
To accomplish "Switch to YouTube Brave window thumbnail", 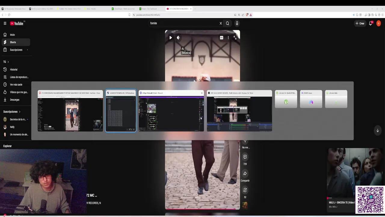I will point(70,111).
